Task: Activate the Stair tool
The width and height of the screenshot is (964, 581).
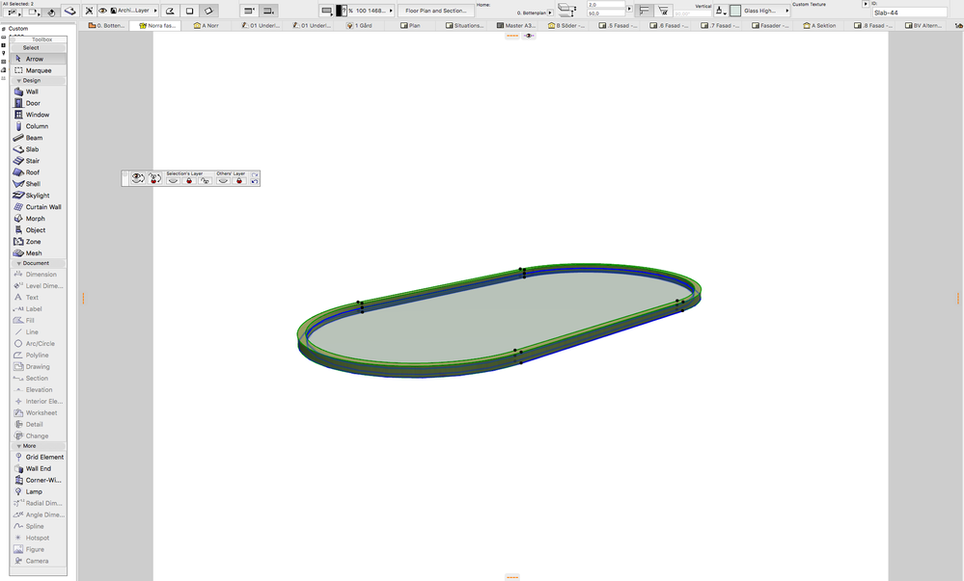Action: tap(39, 161)
